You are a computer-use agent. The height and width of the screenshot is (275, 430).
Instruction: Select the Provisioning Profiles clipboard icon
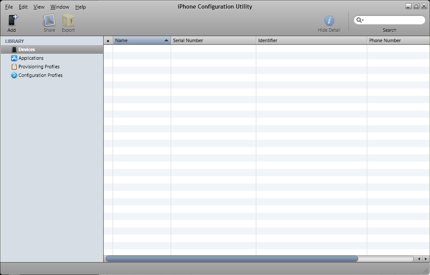[x=14, y=67]
